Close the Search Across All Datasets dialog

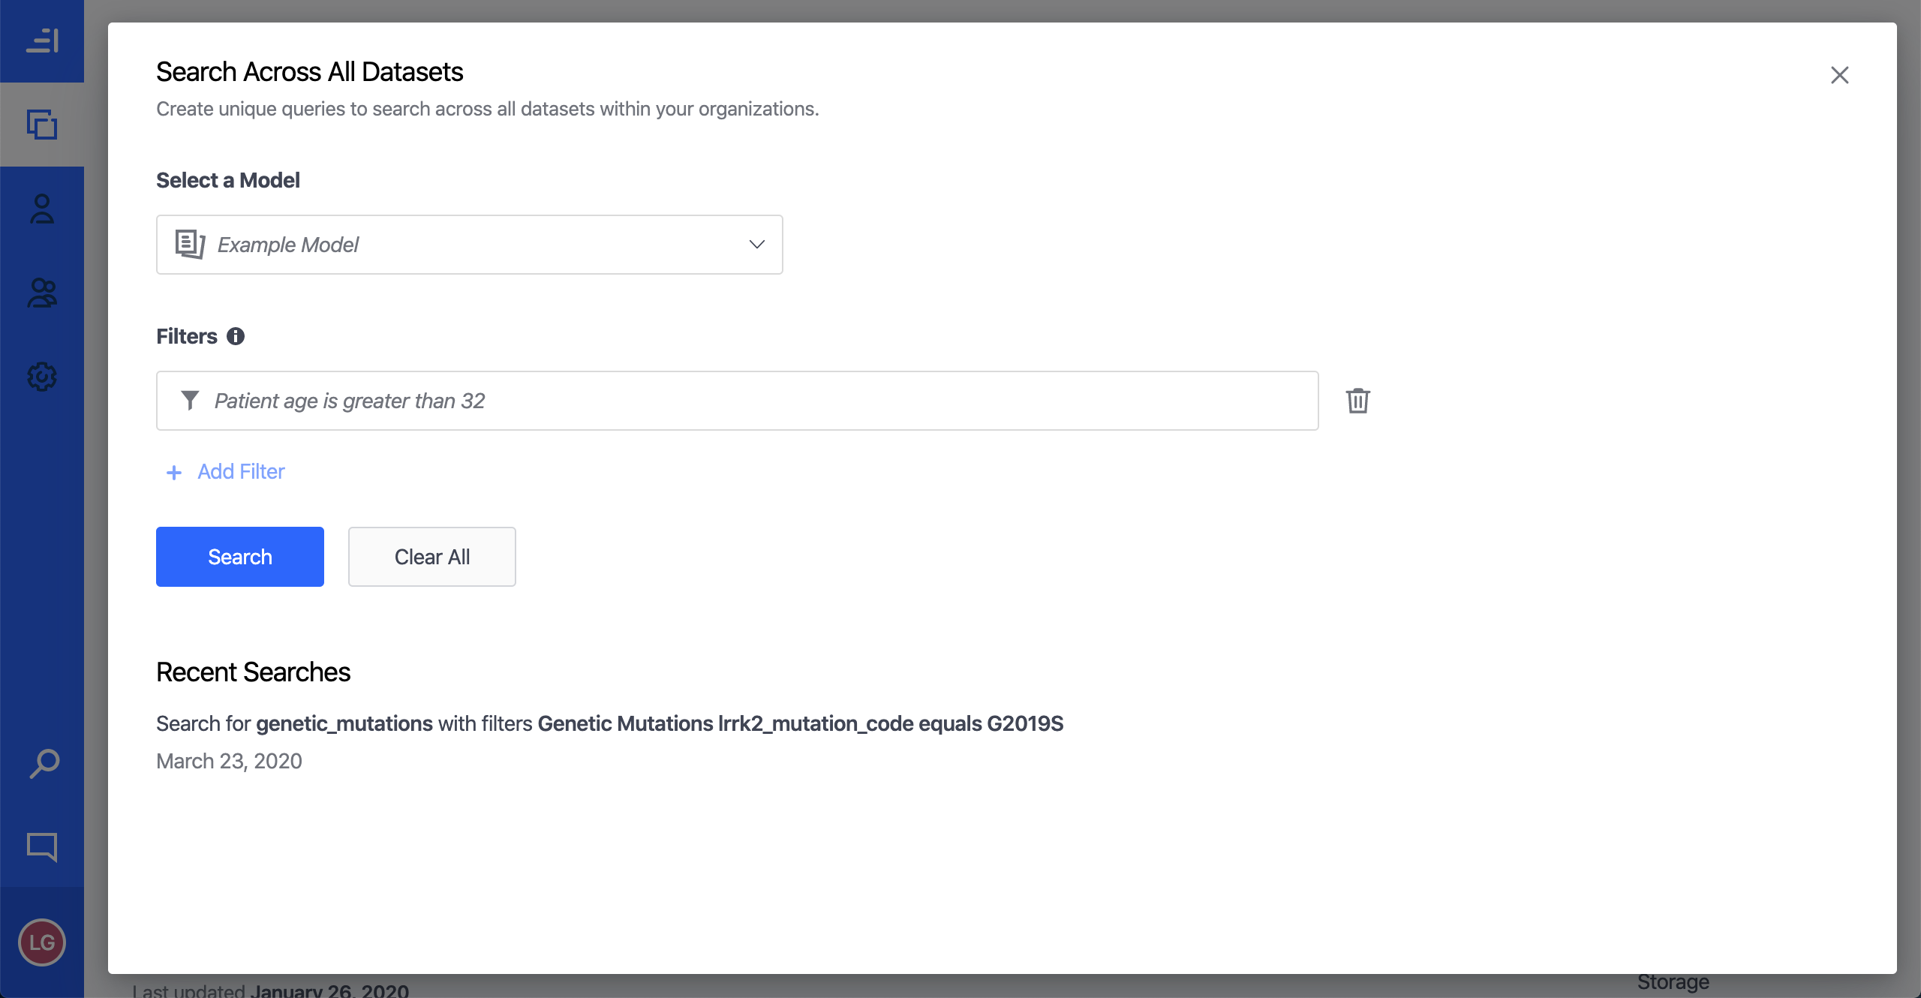pos(1839,75)
